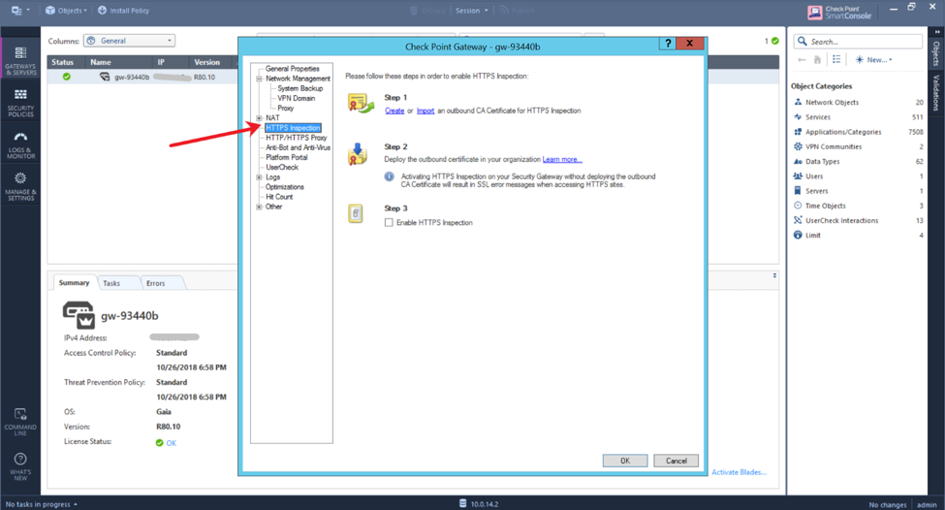
Task: Expand the Other tree node
Action: pyautogui.click(x=259, y=207)
